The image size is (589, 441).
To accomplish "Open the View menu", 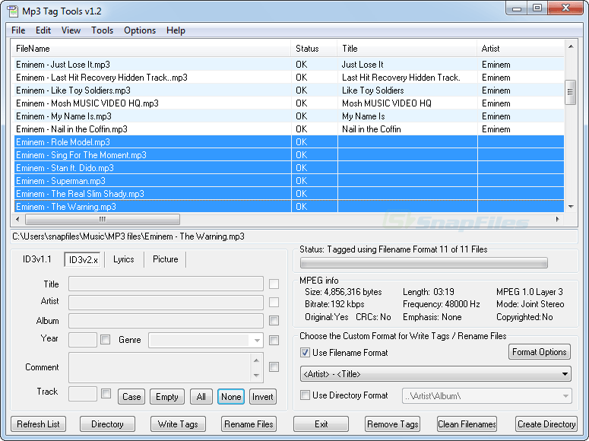I will 71,30.
